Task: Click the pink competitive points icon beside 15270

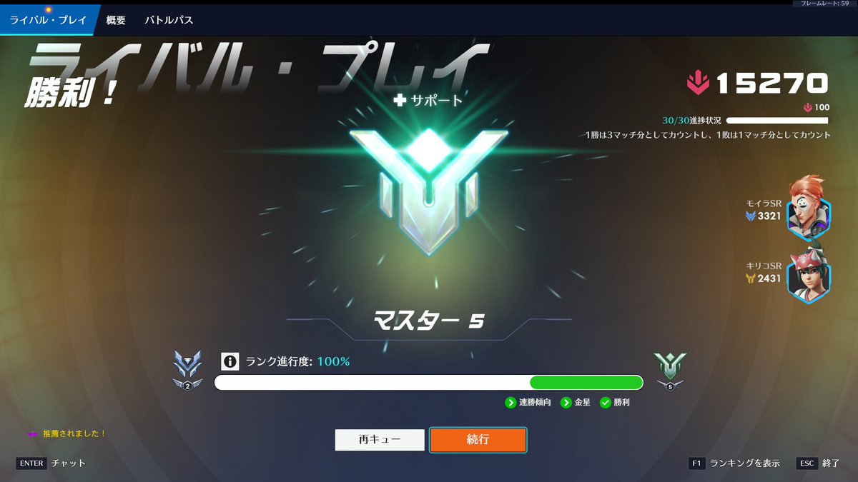Action: click(x=698, y=84)
